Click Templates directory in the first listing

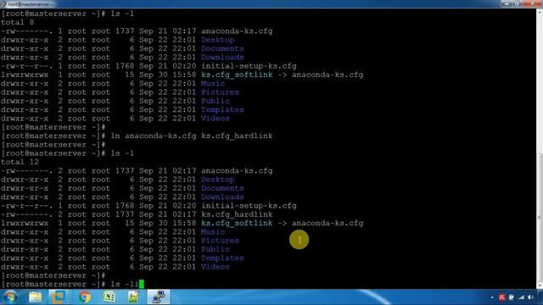coord(222,109)
